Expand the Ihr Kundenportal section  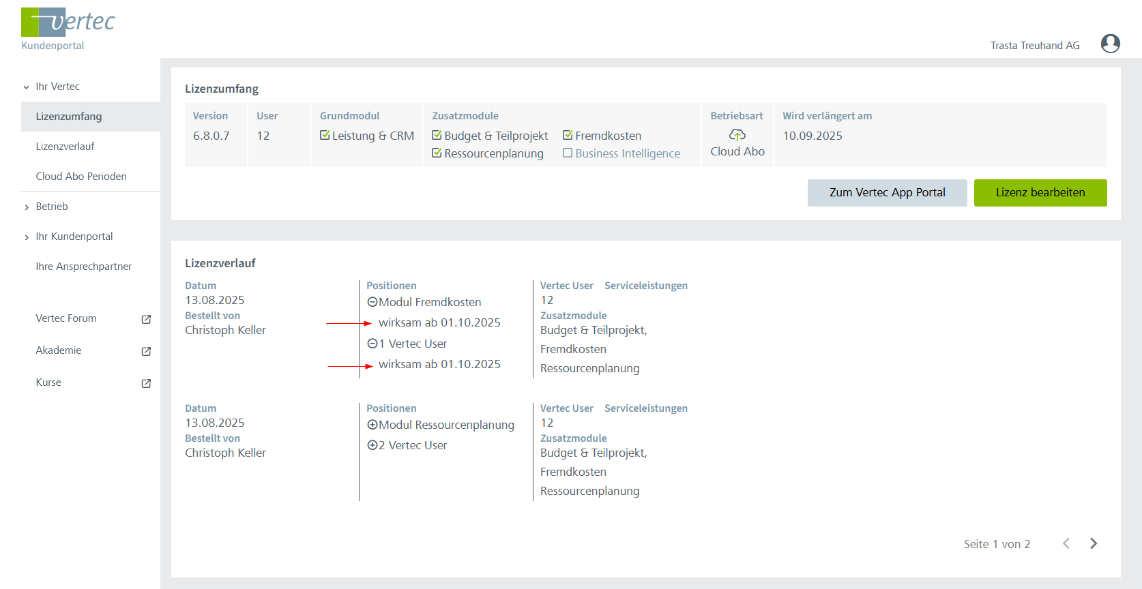(27, 237)
